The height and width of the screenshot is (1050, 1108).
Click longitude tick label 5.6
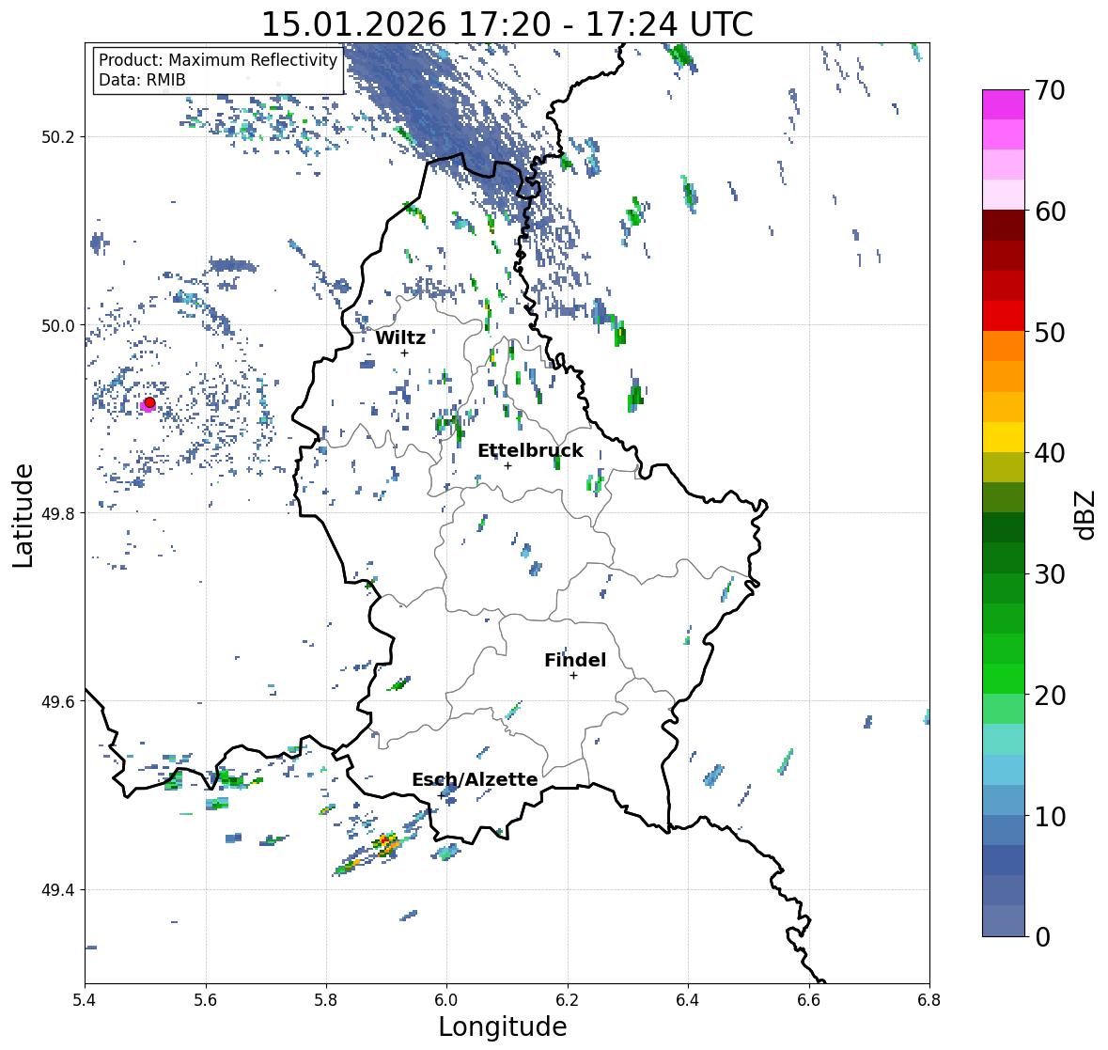coord(206,1000)
